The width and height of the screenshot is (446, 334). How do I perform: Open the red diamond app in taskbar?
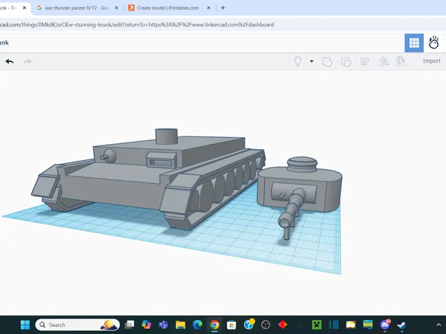[x=282, y=325]
